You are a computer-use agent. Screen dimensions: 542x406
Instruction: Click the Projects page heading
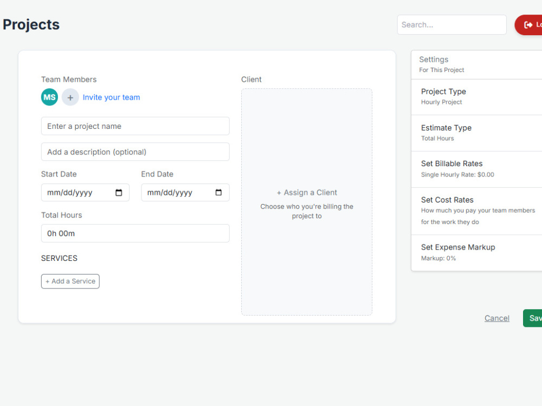click(31, 25)
